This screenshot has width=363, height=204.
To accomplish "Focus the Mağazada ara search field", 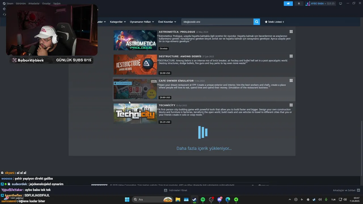I will point(218,22).
